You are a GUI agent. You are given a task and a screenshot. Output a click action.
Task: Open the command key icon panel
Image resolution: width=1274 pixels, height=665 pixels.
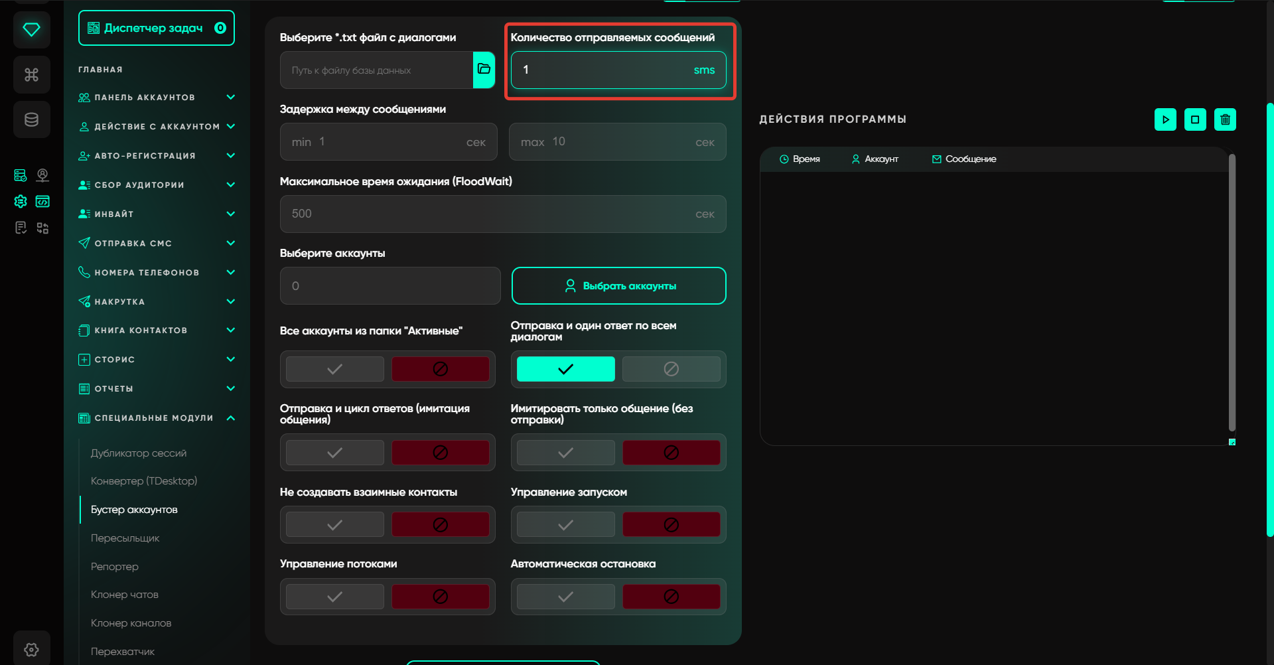point(31,75)
